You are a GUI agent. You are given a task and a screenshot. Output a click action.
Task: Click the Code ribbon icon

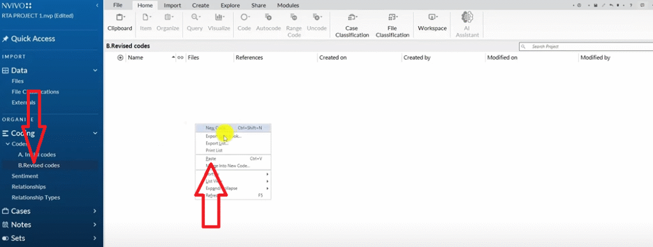tap(244, 17)
